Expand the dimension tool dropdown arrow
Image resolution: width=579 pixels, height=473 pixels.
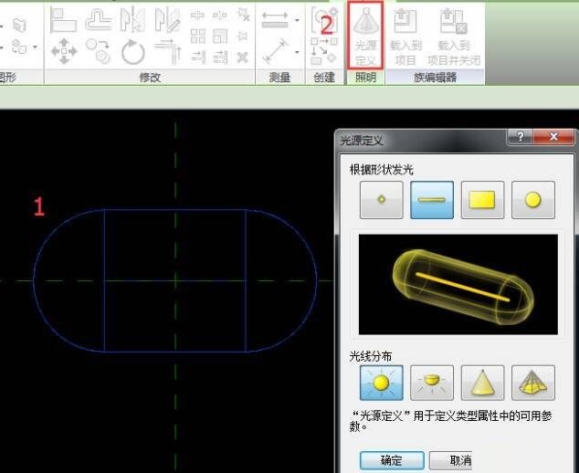click(297, 52)
